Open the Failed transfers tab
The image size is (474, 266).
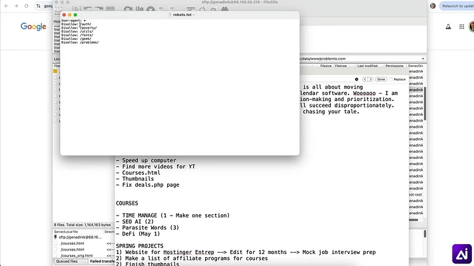tap(102, 261)
